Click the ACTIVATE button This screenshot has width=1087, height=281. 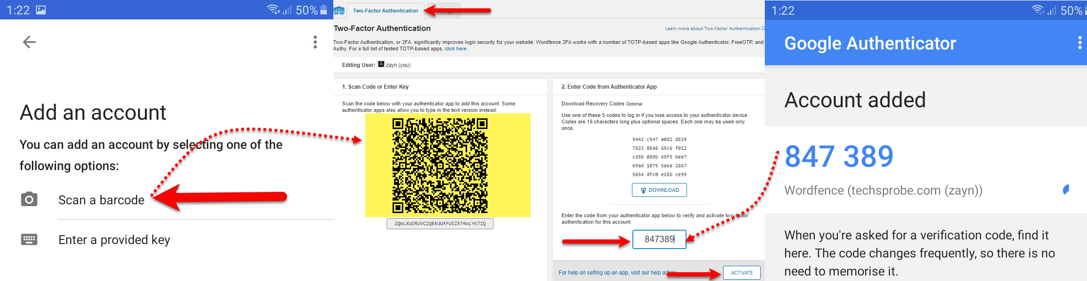point(742,273)
